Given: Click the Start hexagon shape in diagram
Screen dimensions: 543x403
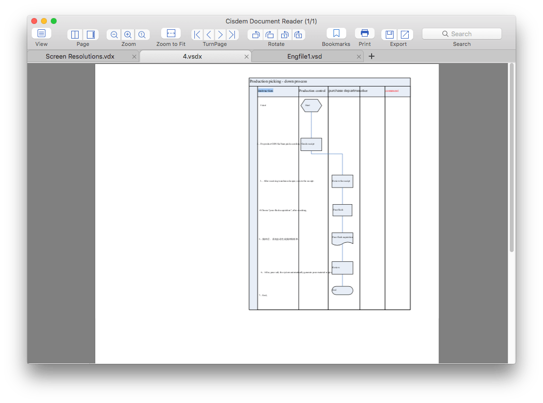Looking at the screenshot, I should click(311, 106).
